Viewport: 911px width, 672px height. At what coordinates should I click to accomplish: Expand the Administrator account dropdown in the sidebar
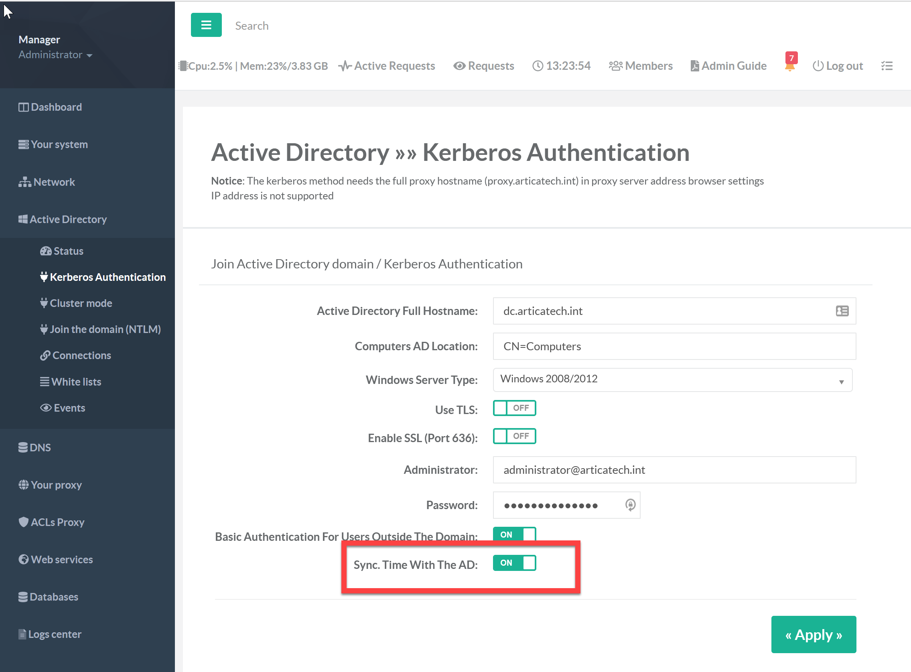coord(55,55)
